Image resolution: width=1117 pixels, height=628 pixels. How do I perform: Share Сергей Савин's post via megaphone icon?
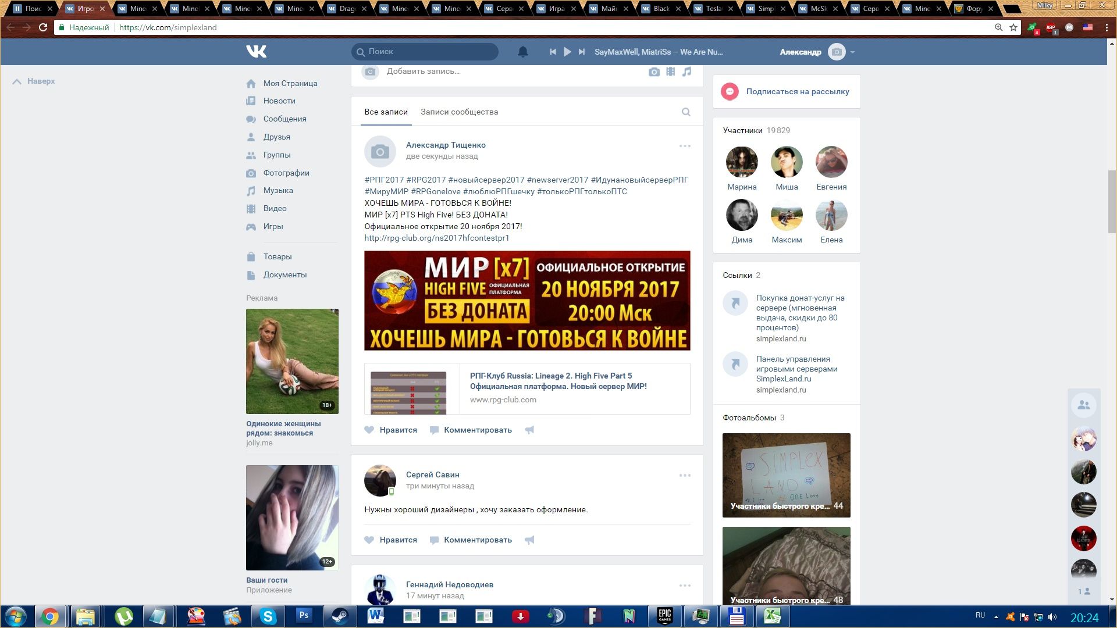(529, 540)
